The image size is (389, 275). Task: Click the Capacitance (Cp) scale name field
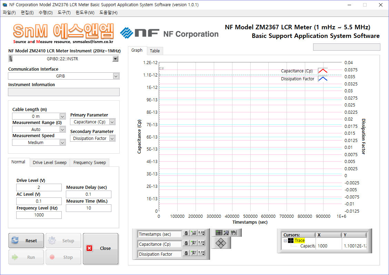[x=160, y=244]
